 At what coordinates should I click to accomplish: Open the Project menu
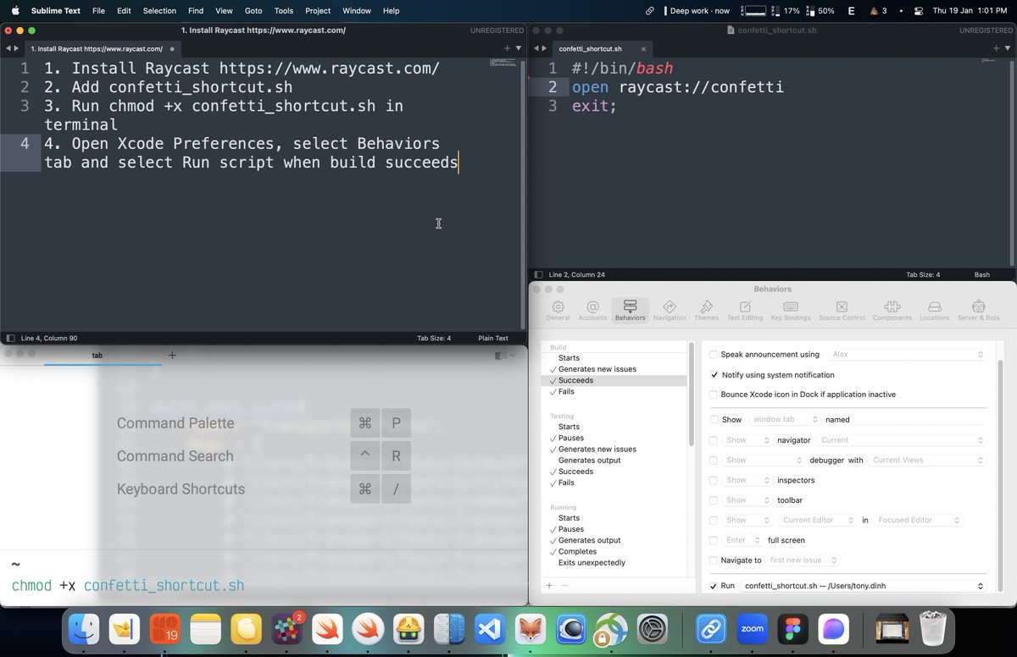click(318, 11)
